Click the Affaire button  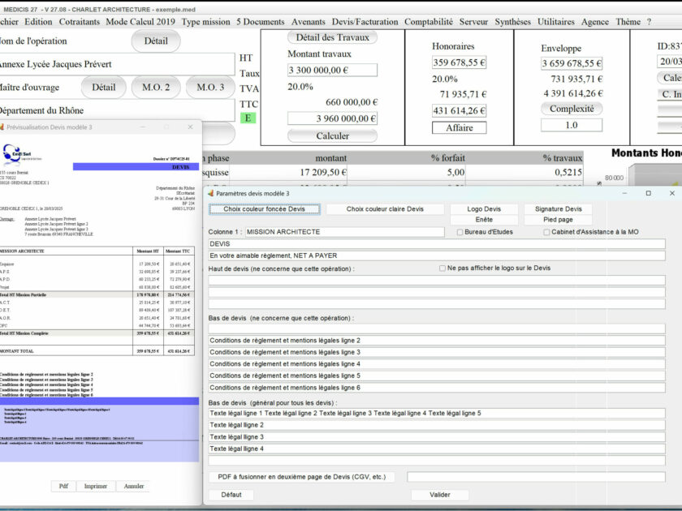[x=460, y=128]
